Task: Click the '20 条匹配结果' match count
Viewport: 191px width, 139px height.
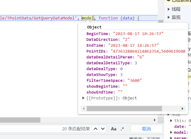Action: point(76,129)
